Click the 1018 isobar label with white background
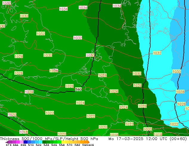189x146 pixels. tap(24, 132)
